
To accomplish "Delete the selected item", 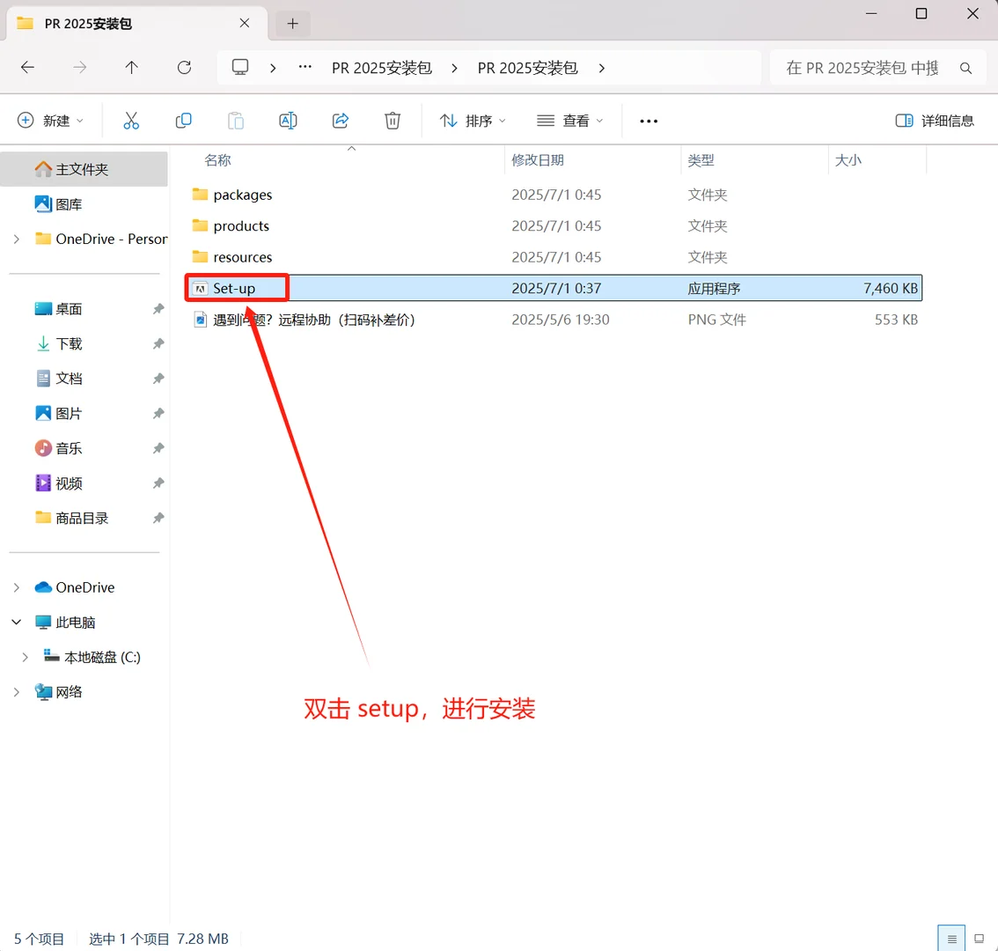I will 392,120.
